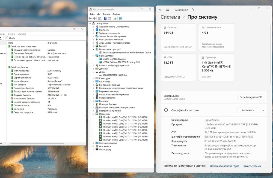Click Device Manager title bar app icon
This screenshot has width=273, height=178.
(91, 9)
